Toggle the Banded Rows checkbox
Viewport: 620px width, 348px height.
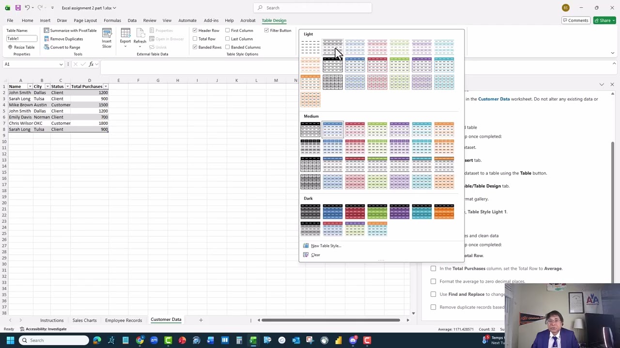pos(195,47)
